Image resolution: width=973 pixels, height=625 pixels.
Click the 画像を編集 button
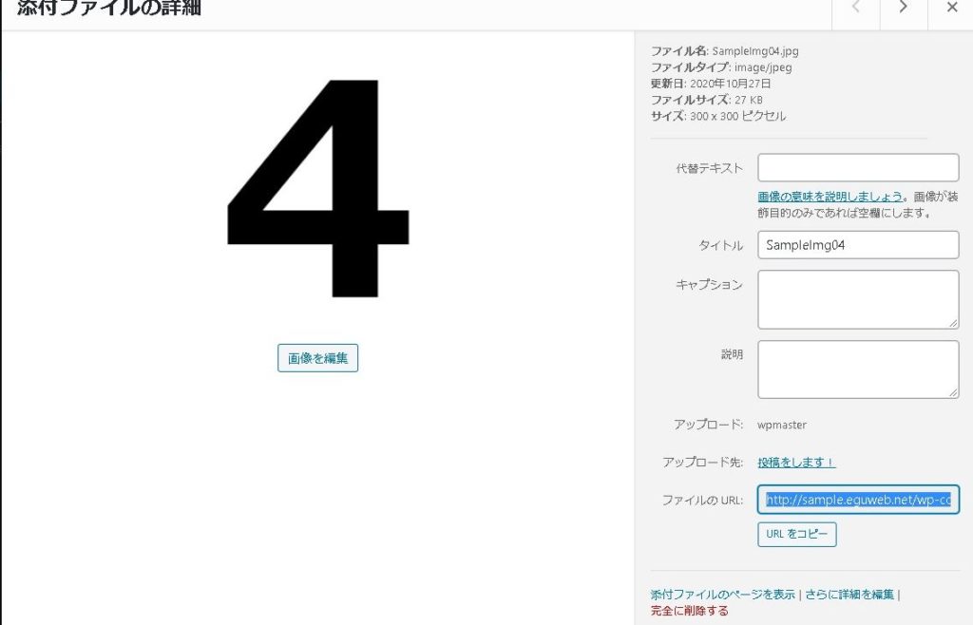317,358
